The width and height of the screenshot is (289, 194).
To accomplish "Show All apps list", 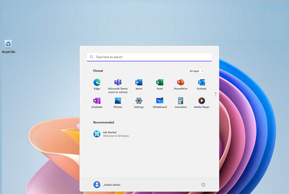I will click(x=196, y=71).
